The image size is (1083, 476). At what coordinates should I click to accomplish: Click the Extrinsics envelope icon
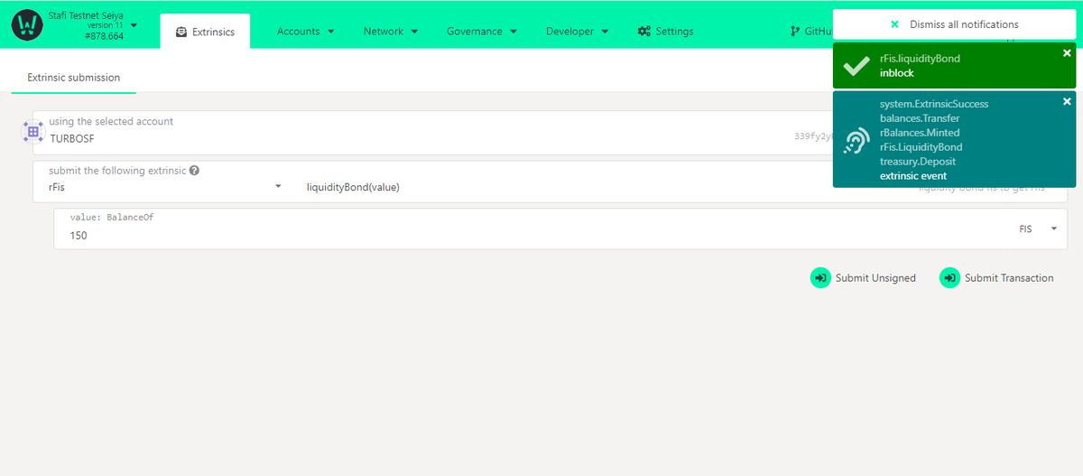pyautogui.click(x=181, y=32)
